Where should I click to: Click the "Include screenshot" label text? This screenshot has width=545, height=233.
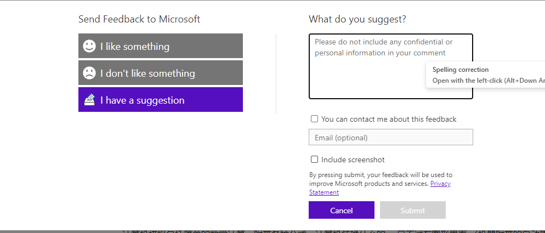(353, 160)
